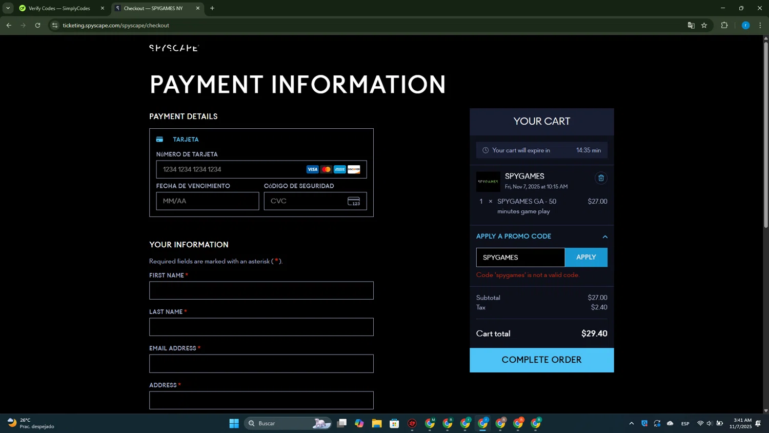Select the TARJETA payment method label
The height and width of the screenshot is (433, 769).
pyautogui.click(x=186, y=140)
